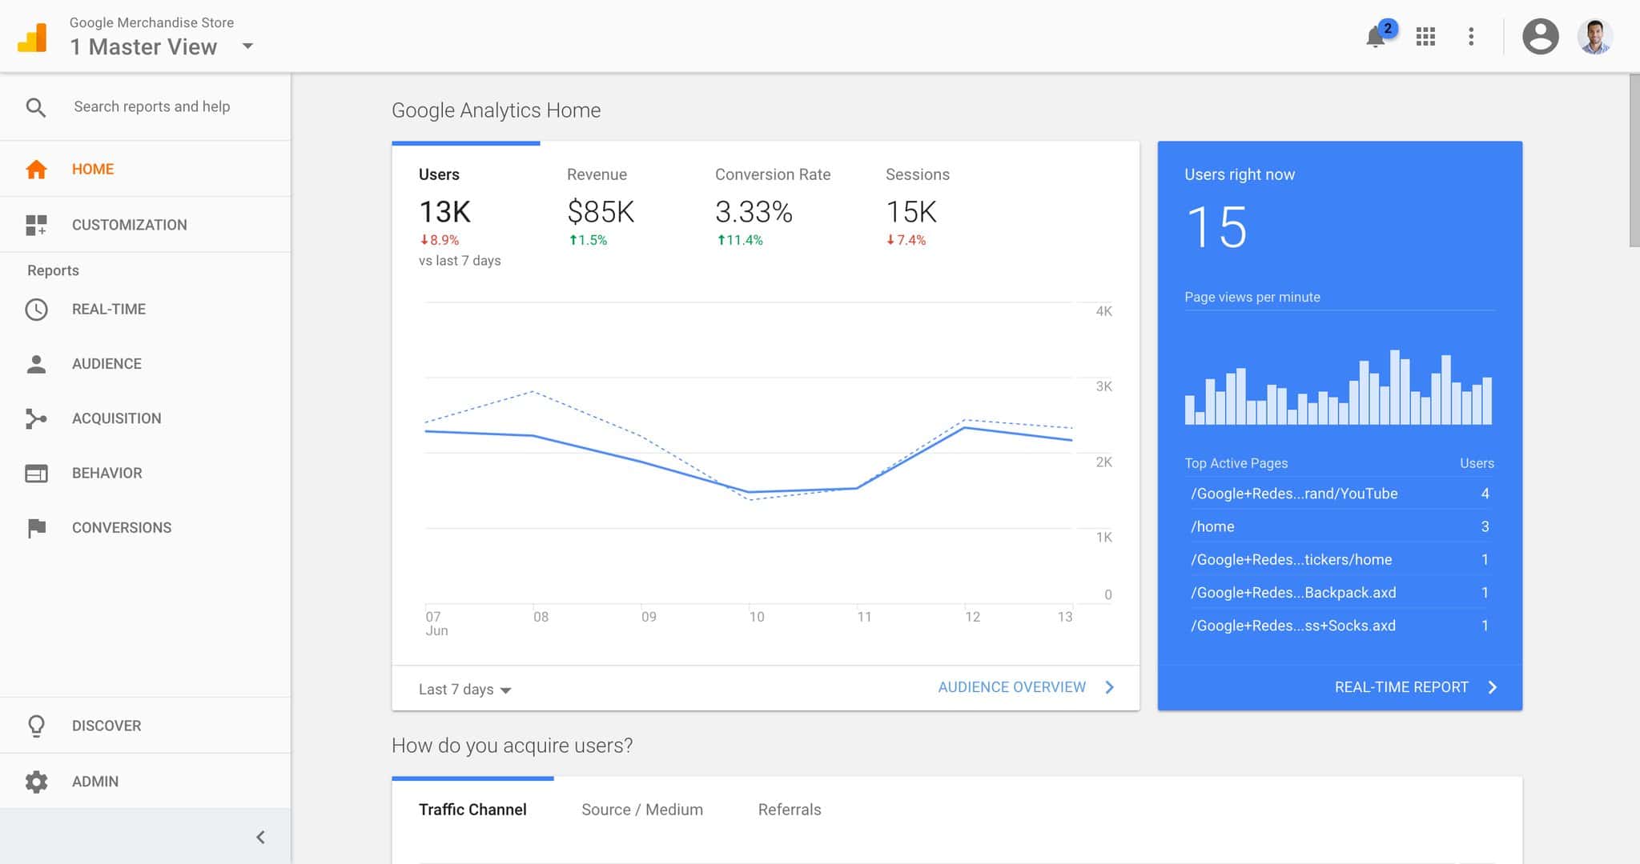This screenshot has height=864, width=1640.
Task: Click the notifications bell icon
Action: (x=1376, y=37)
